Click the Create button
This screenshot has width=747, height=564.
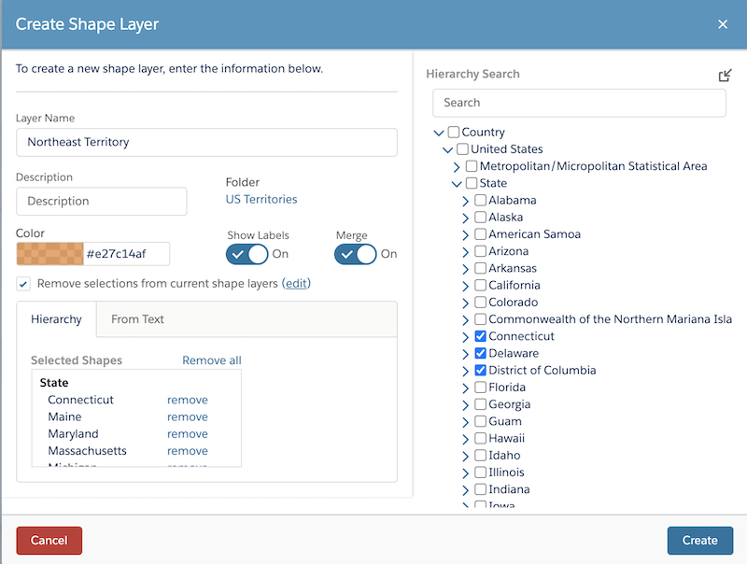(x=699, y=540)
